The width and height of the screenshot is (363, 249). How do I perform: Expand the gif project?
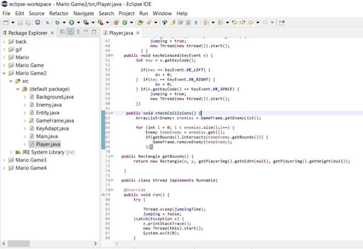coord(4,50)
